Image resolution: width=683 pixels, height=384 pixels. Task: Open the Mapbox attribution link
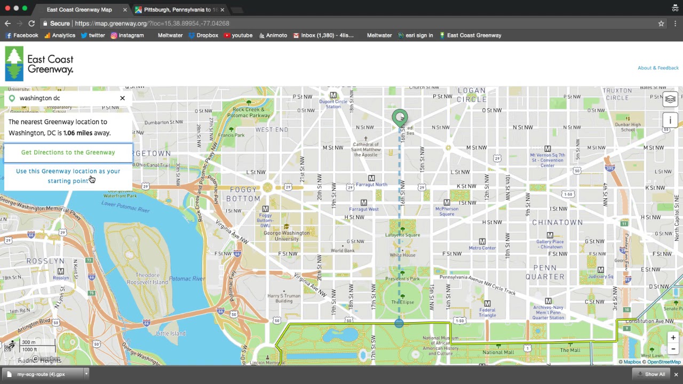[630, 362]
